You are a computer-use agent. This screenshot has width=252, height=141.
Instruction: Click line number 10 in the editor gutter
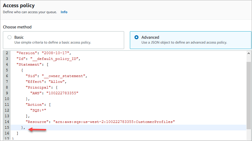click(x=7, y=99)
